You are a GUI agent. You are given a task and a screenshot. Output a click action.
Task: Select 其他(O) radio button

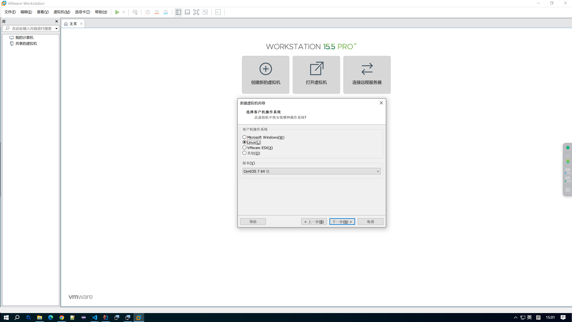coord(245,153)
